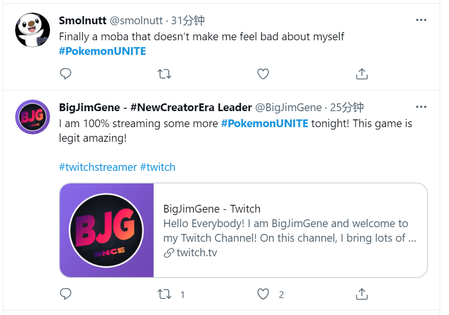449x315 pixels.
Task: Open more options for BigJimGene's tweet
Action: click(421, 107)
